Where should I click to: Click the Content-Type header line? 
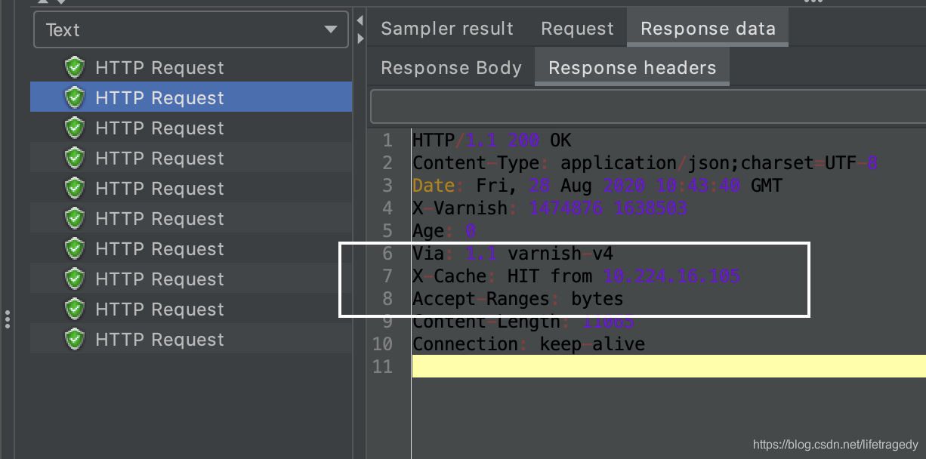[x=644, y=163]
